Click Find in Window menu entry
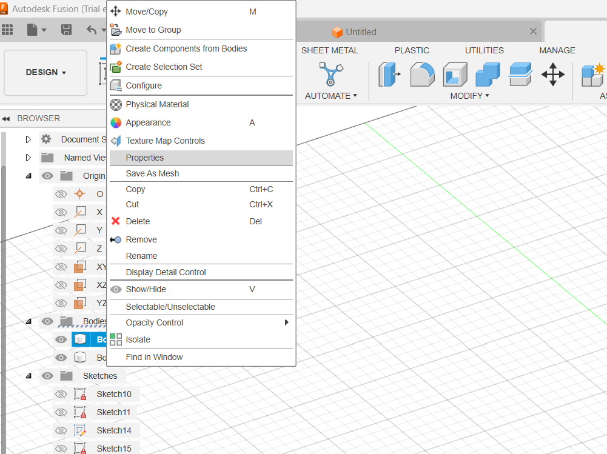The height and width of the screenshot is (454, 607). click(201, 357)
